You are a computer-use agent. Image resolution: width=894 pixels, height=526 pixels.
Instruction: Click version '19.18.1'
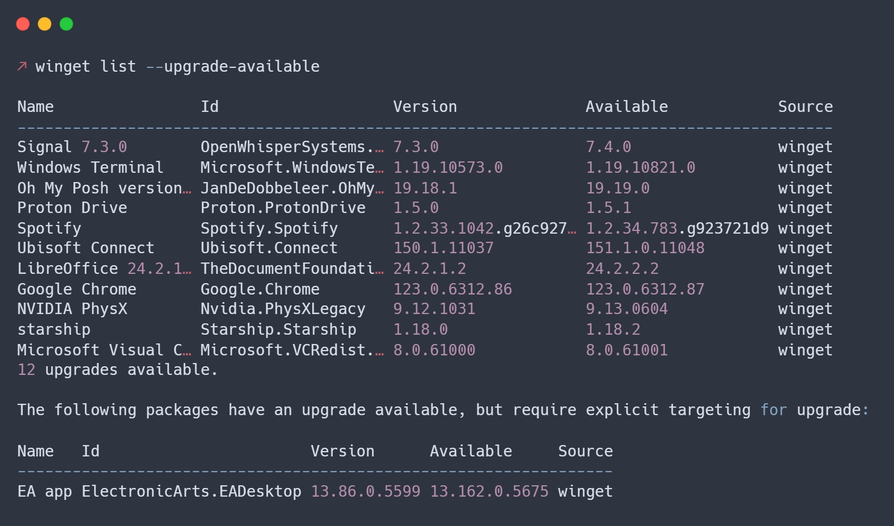pos(425,188)
